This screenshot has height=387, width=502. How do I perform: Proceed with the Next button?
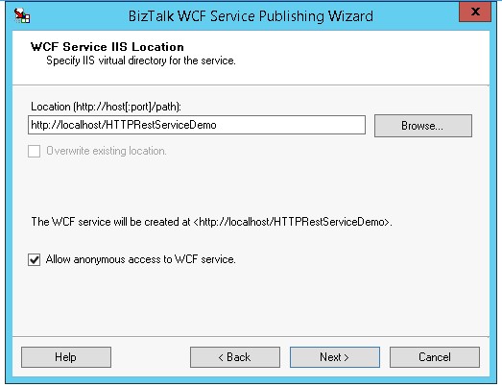(335, 357)
